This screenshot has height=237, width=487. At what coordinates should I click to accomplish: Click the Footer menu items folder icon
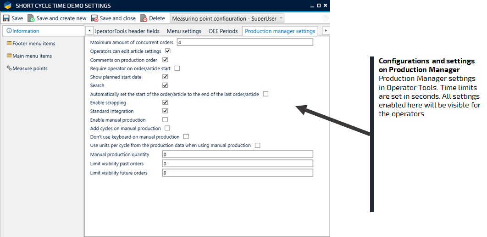[x=9, y=44]
